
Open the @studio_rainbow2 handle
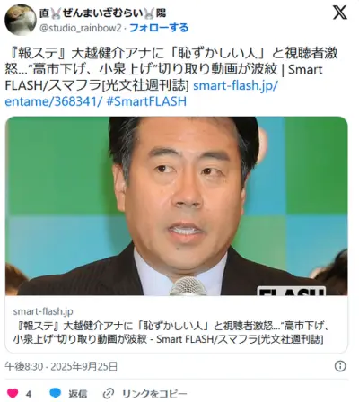[x=81, y=28]
